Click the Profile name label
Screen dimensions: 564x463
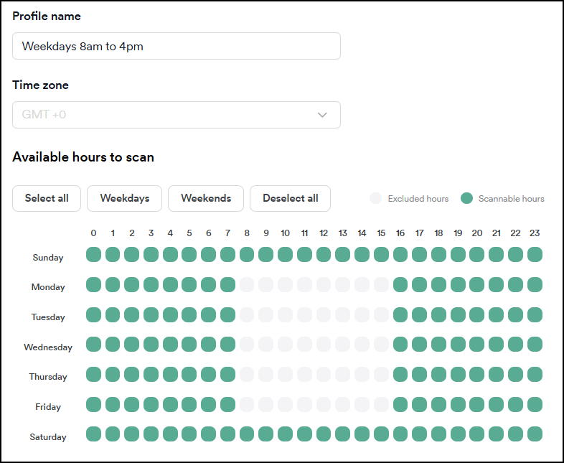click(x=47, y=17)
